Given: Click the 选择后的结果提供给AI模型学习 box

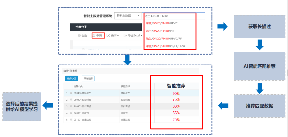Looking at the screenshot, I should tap(22, 106).
